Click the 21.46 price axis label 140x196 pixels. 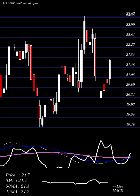[130, 65]
